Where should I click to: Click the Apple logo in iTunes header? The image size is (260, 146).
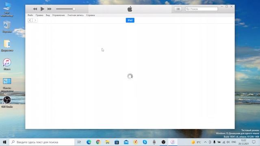(x=130, y=9)
